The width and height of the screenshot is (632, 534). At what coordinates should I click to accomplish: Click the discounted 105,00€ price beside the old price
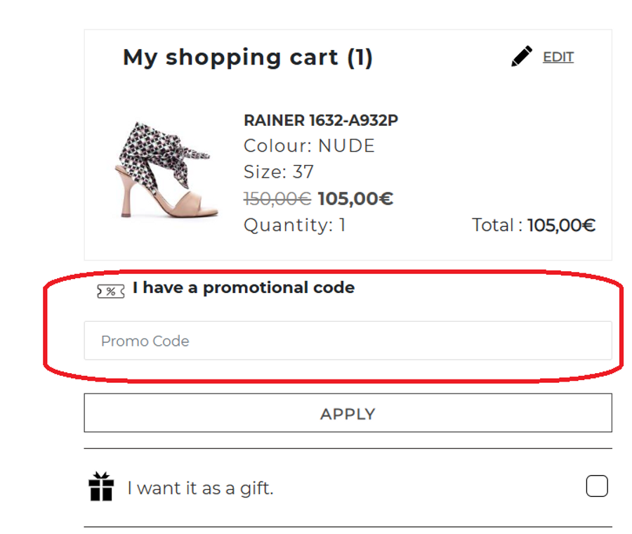[x=355, y=199]
